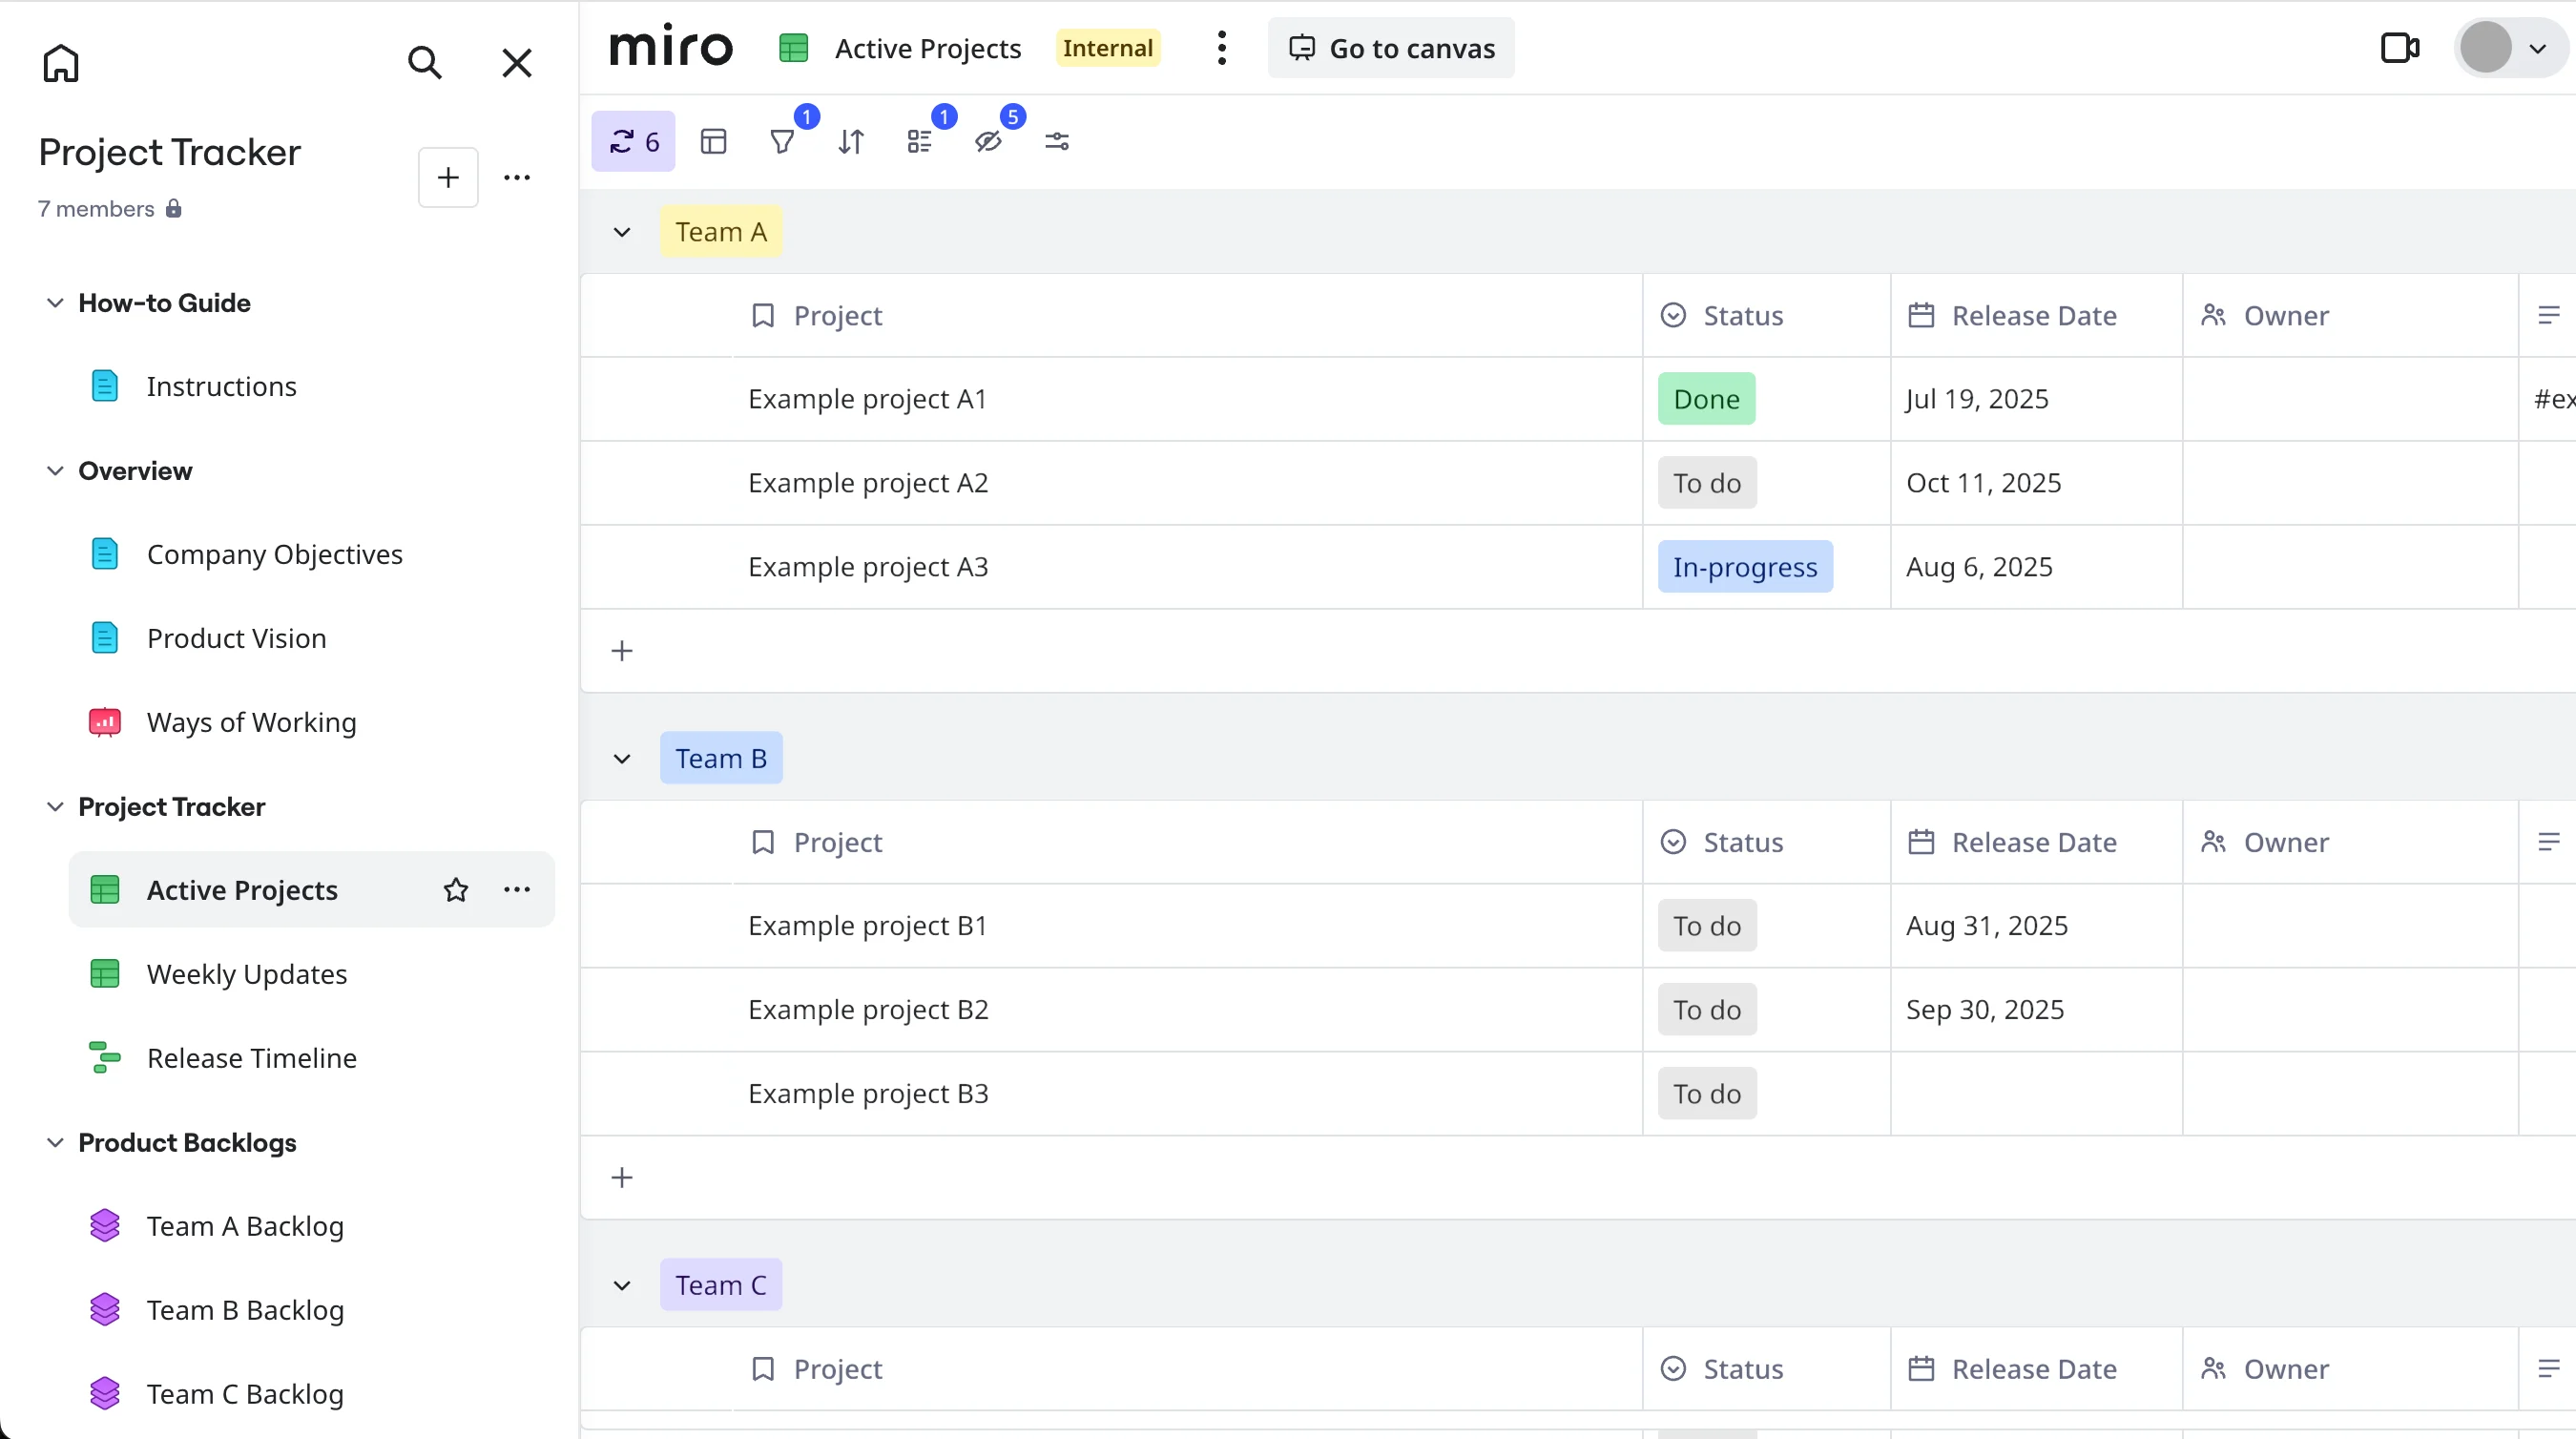The image size is (2576, 1439).
Task: Collapse the Product Backlogs section
Action: pyautogui.click(x=55, y=1142)
